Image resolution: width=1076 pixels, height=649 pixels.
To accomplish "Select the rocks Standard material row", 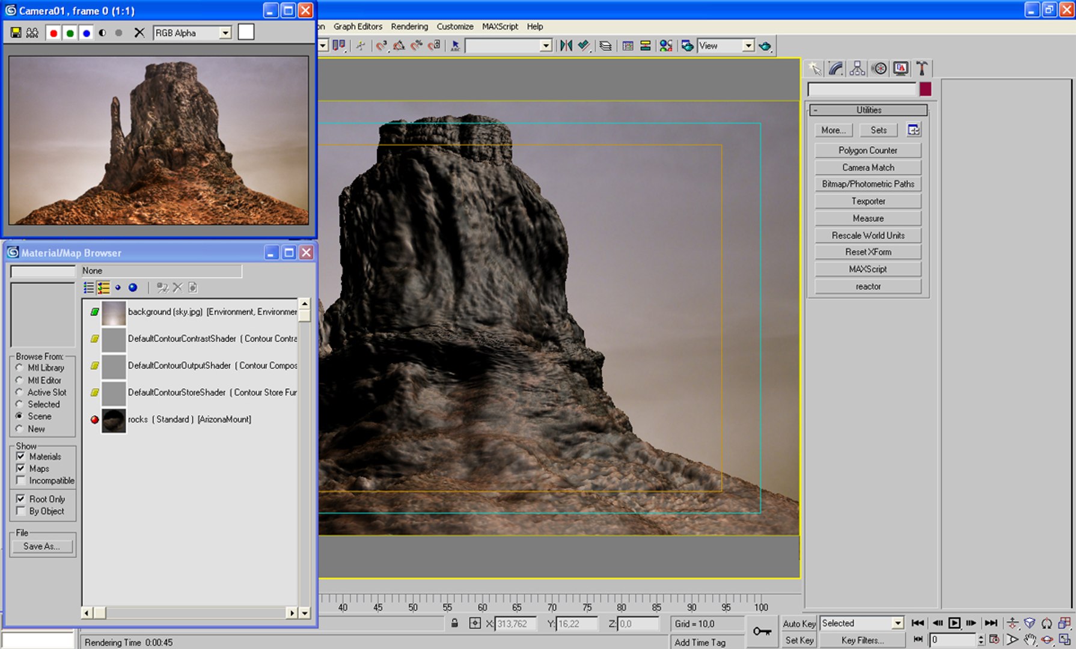I will point(189,419).
